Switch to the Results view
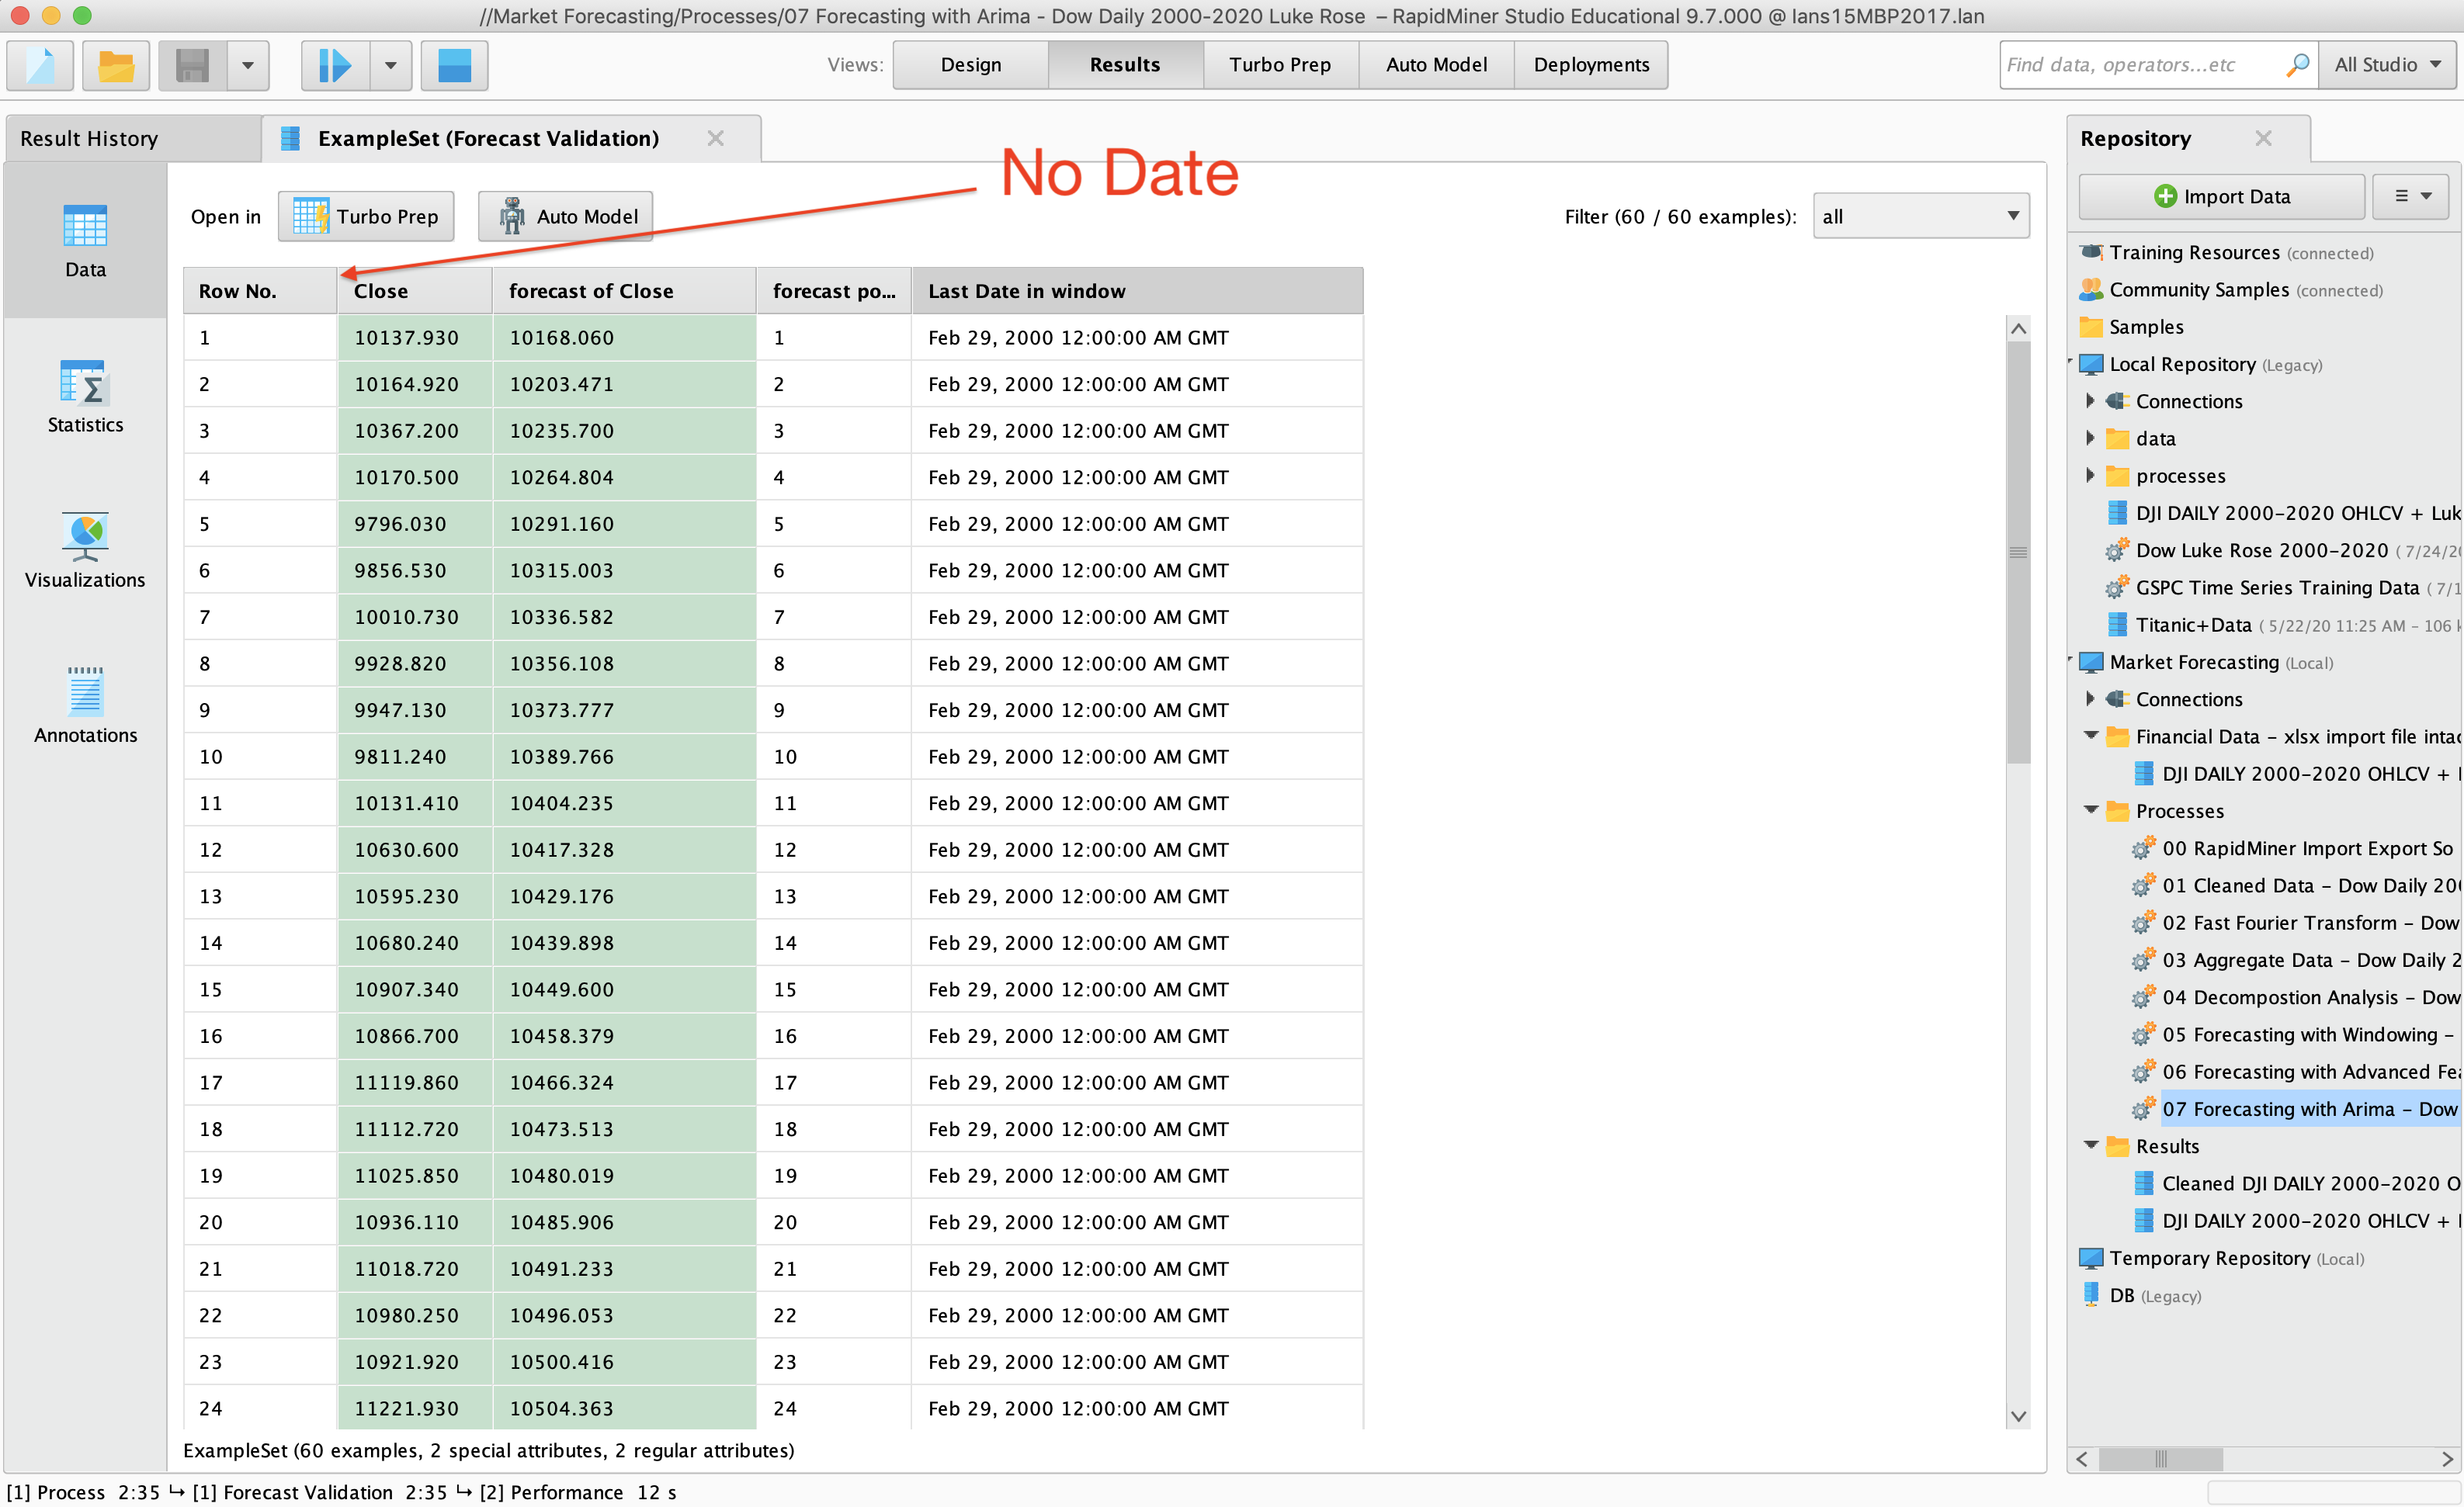Screen dimensions: 2464x1507 (x=1125, y=65)
